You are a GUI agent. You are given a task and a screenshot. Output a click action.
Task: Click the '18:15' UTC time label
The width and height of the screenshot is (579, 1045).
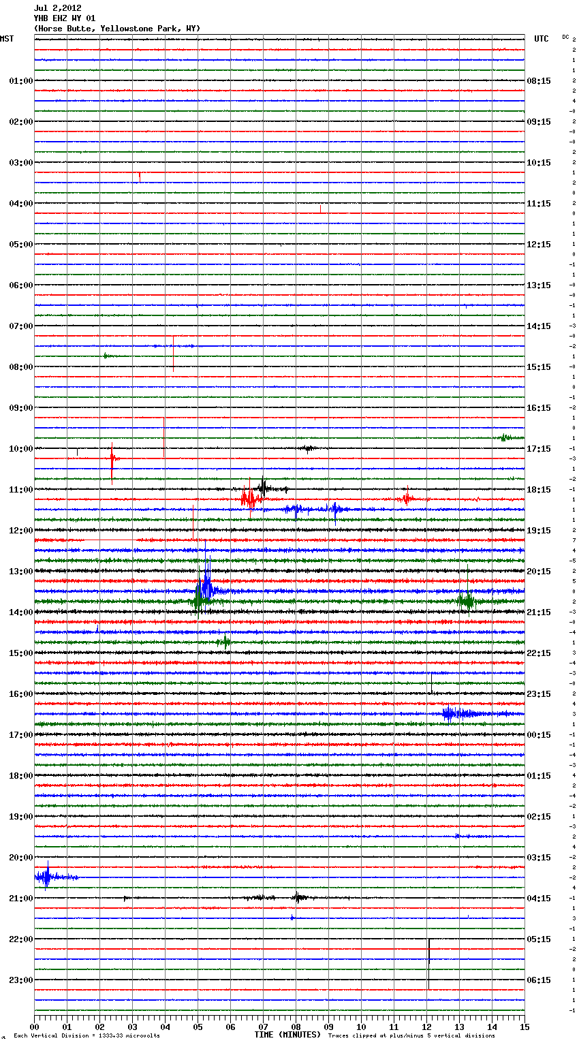coord(539,490)
